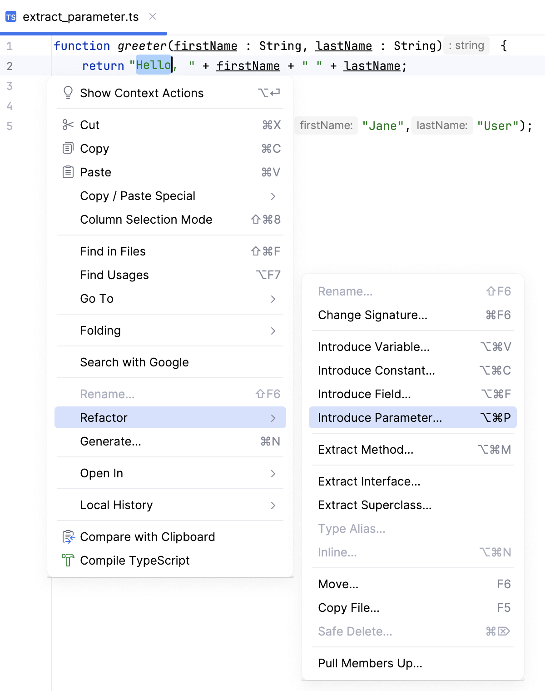Select Search with Google option

(134, 362)
